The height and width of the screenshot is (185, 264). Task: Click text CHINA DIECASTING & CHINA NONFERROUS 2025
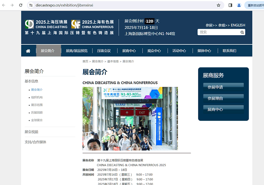[131, 165]
